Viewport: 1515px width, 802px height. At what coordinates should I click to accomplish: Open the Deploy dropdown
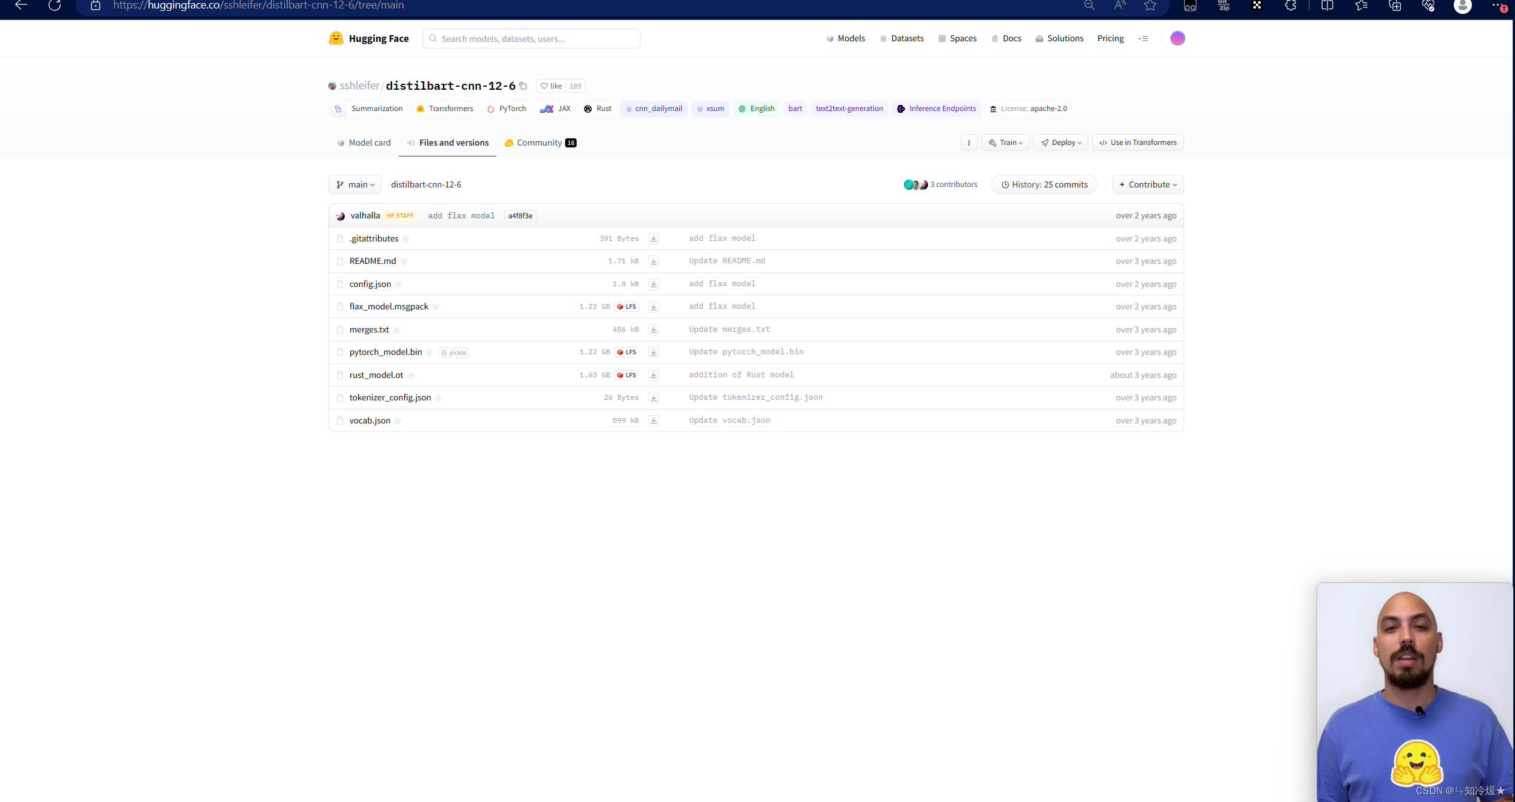click(x=1060, y=143)
